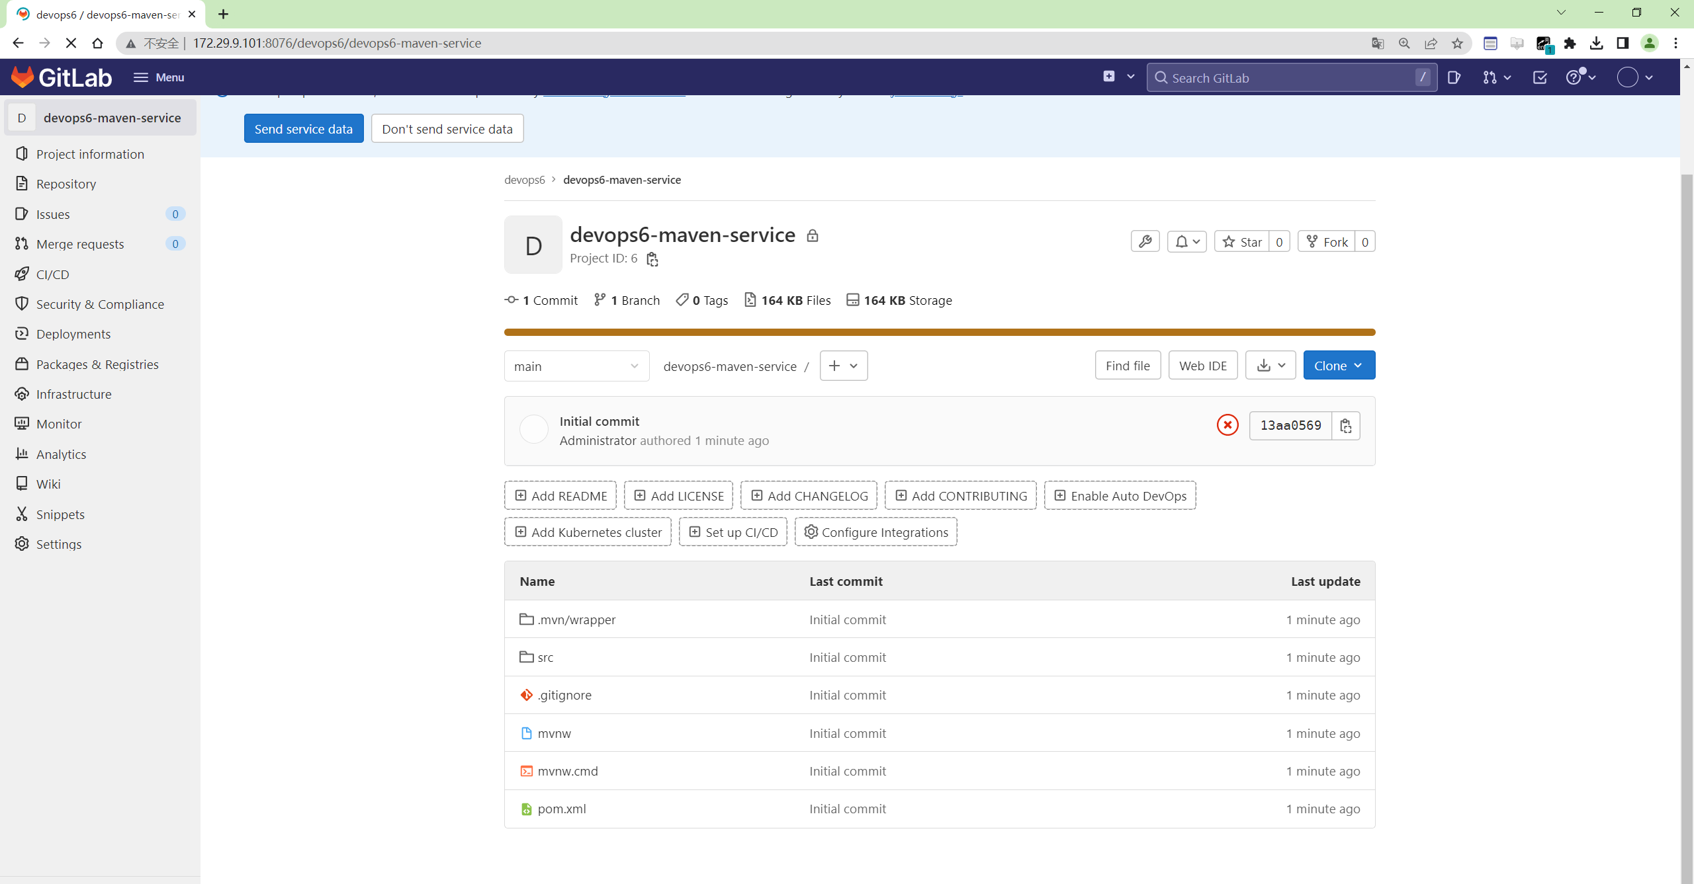Open the Initial commit title link

point(600,421)
